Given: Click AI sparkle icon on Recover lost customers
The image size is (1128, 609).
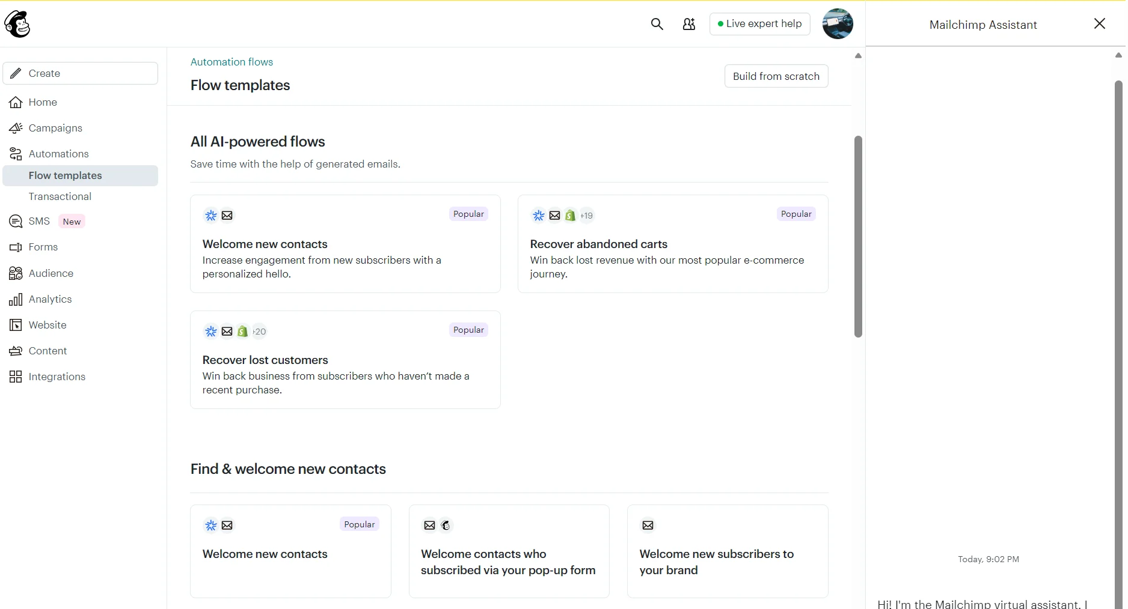Looking at the screenshot, I should coord(211,331).
